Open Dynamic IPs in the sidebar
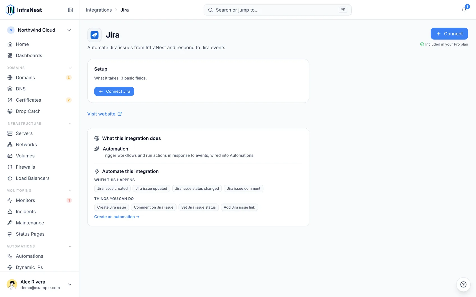Viewport: 476px width, 297px height. [x=39, y=267]
